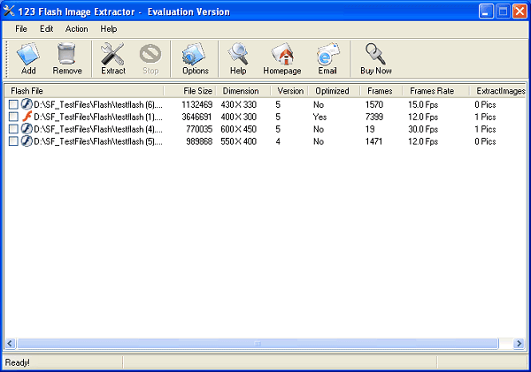The width and height of the screenshot is (531, 372).
Task: Open the Options toolbar icon
Action: [x=194, y=54]
